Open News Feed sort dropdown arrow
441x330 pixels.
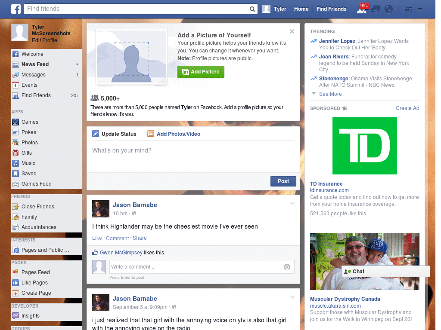77,64
